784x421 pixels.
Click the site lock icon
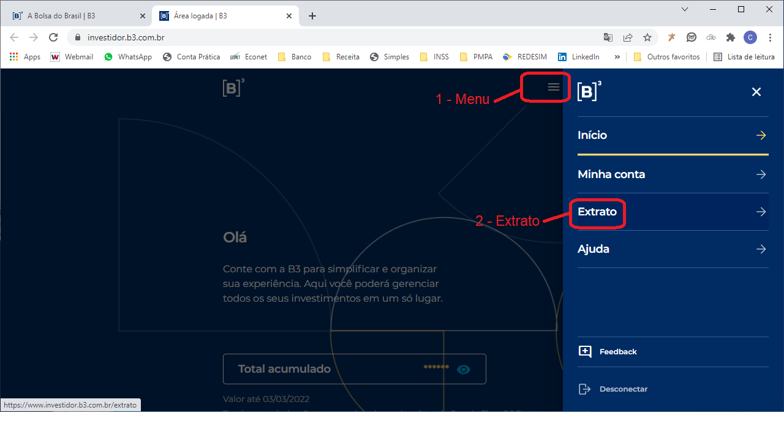click(x=77, y=37)
